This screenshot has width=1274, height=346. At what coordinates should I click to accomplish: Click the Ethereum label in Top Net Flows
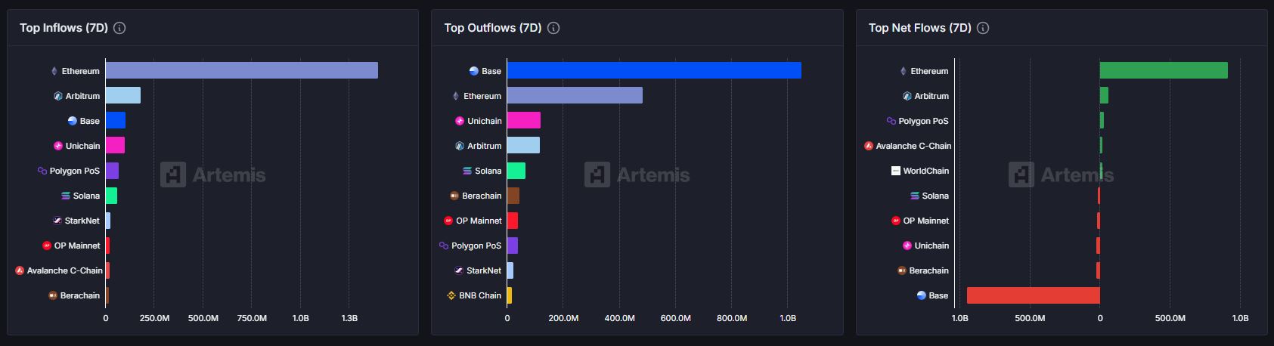pyautogui.click(x=929, y=71)
